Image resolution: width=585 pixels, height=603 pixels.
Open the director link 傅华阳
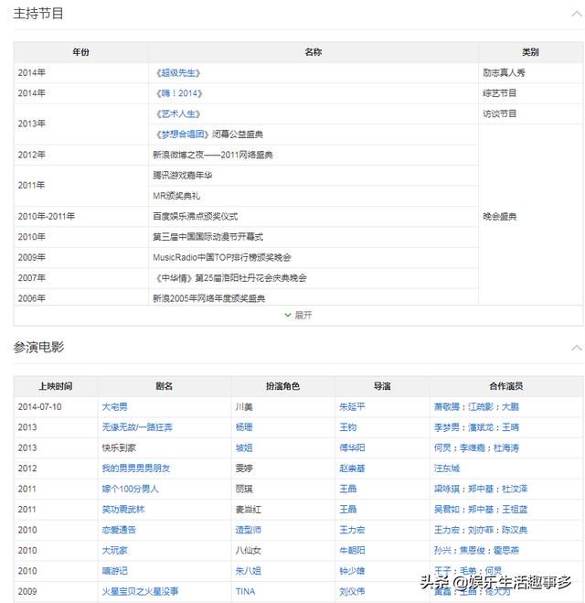(x=352, y=448)
